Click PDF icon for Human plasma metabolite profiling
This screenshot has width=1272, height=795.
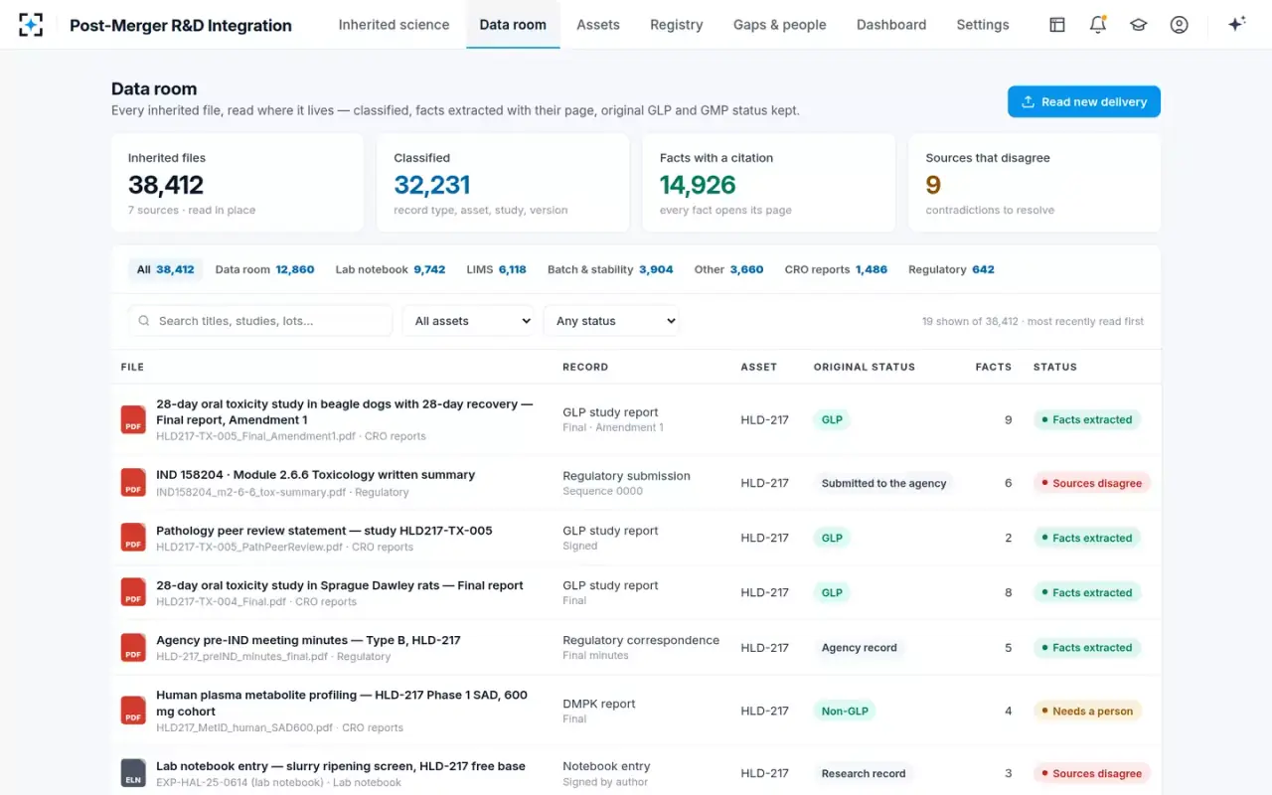pos(133,711)
